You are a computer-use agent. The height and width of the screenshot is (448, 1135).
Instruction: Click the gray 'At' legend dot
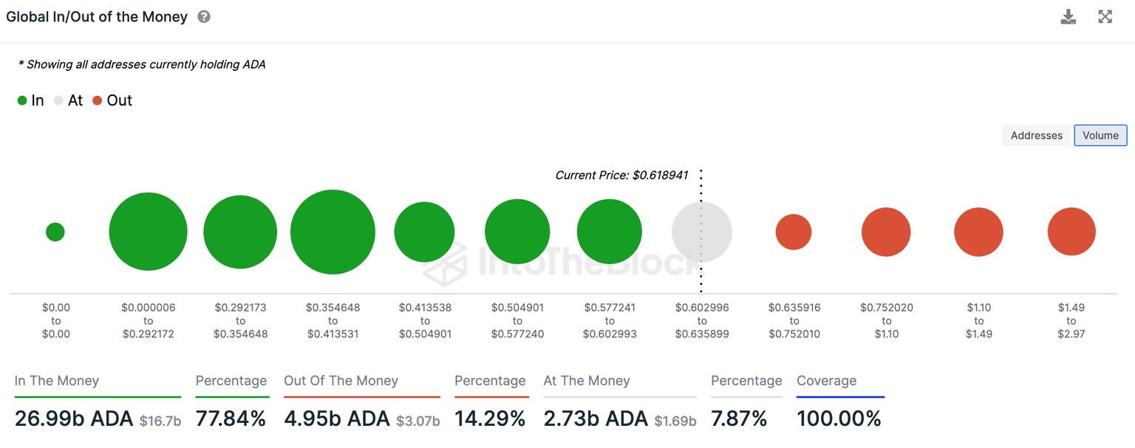[x=57, y=100]
